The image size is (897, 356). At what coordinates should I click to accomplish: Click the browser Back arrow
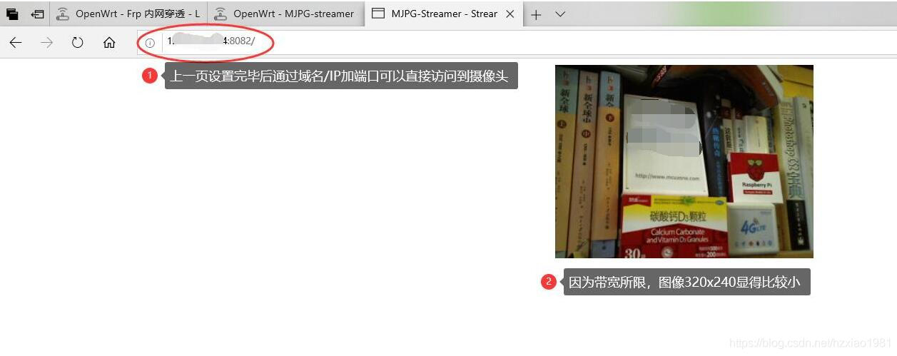point(16,43)
